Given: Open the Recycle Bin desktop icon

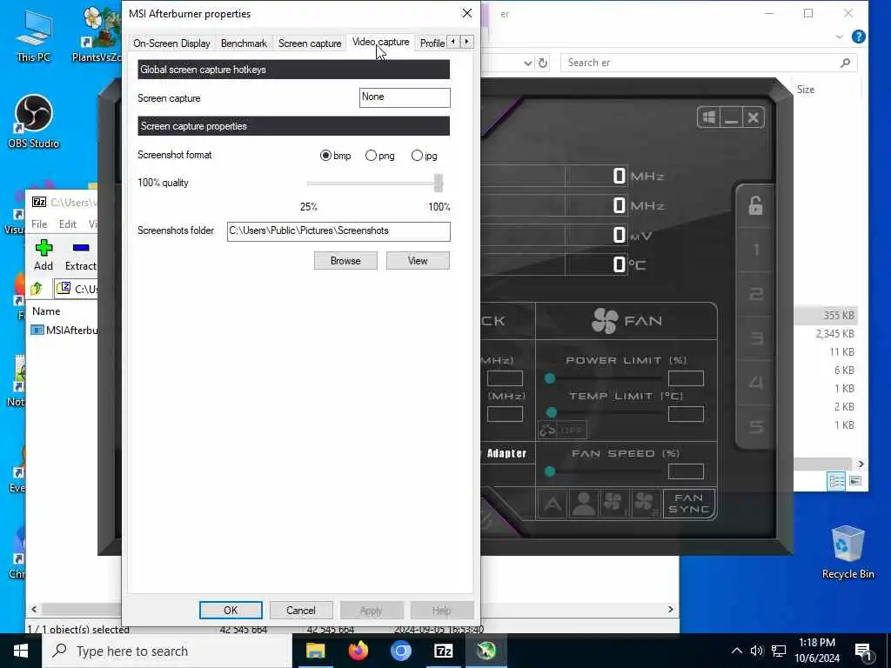Looking at the screenshot, I should click(x=847, y=551).
